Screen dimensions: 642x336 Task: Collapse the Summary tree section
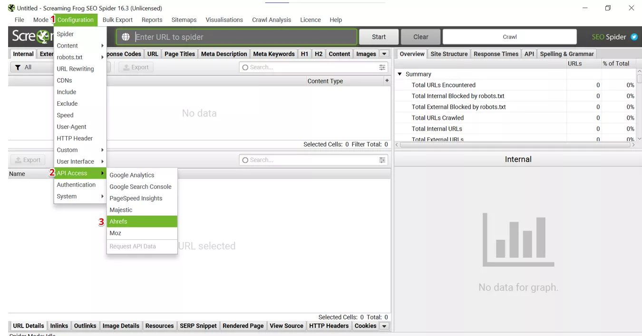(399, 74)
